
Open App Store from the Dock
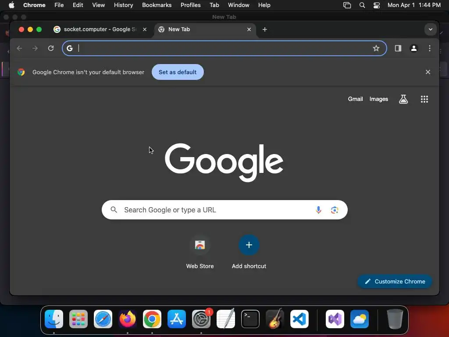pyautogui.click(x=177, y=319)
